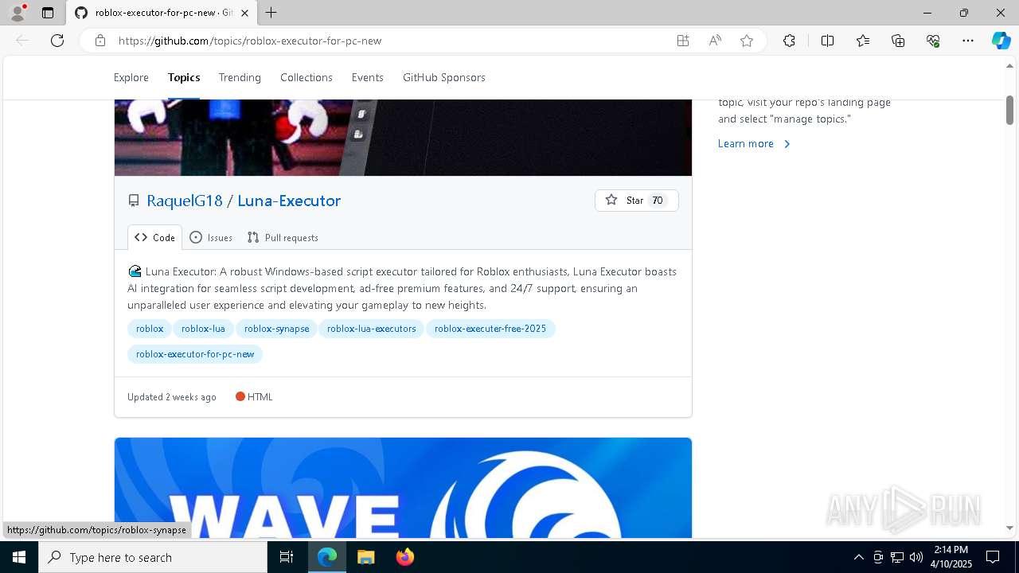
Task: Toggle split screen view
Action: 827,41
